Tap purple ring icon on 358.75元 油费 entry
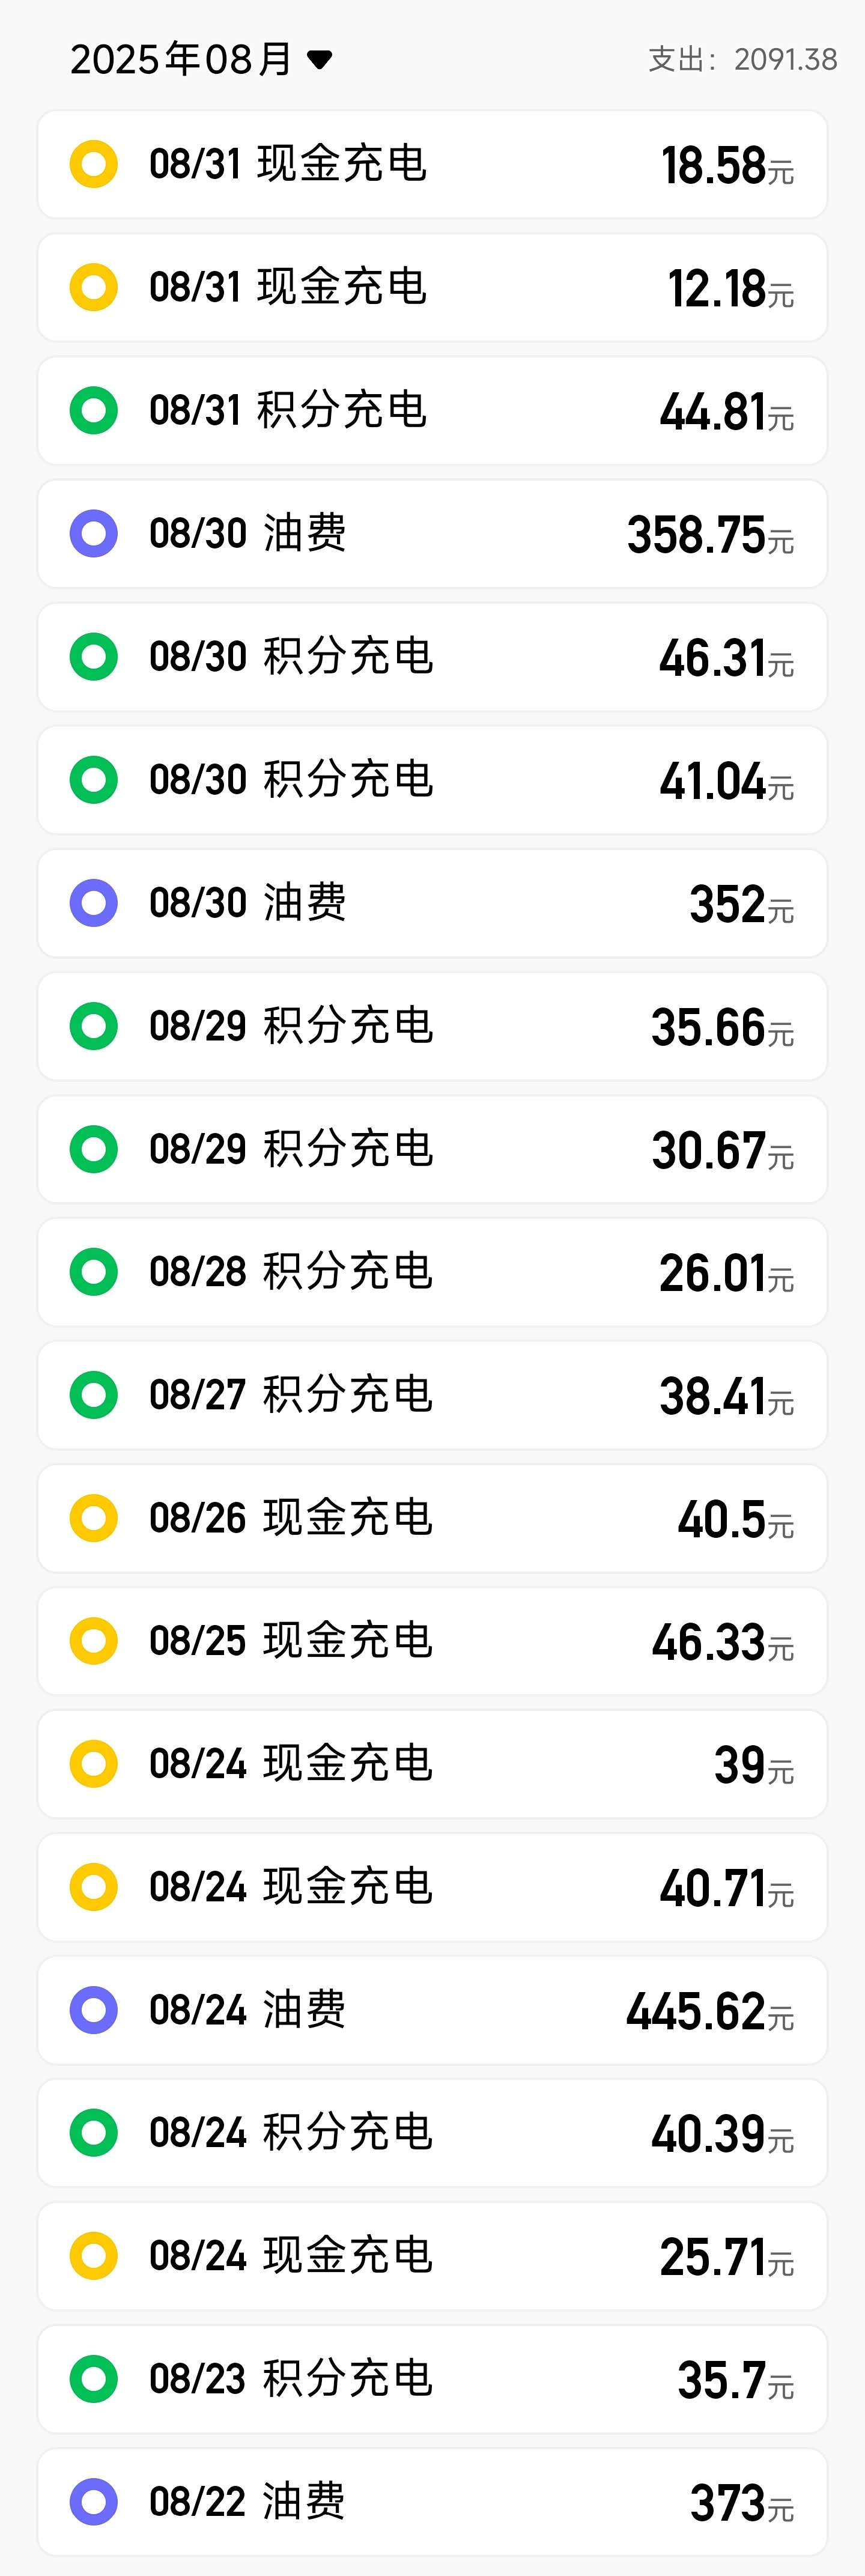The image size is (865, 2576). pyautogui.click(x=94, y=534)
